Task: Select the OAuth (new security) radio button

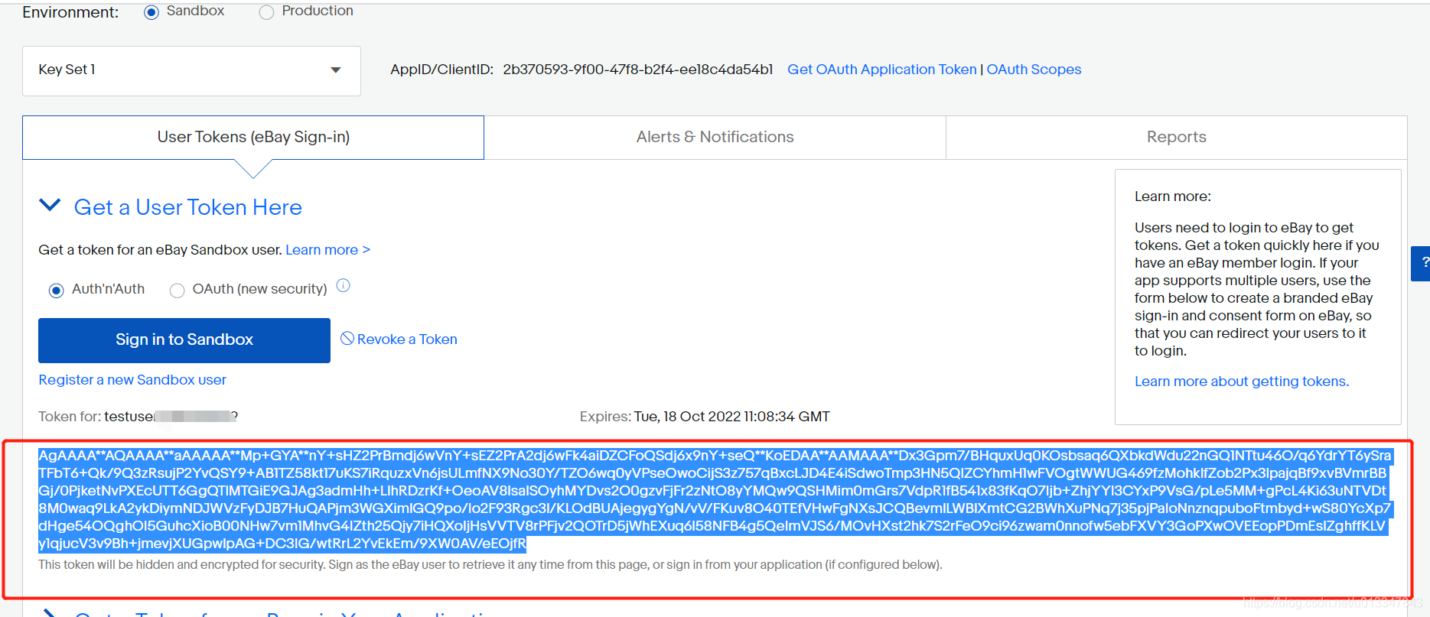Action: (x=178, y=291)
